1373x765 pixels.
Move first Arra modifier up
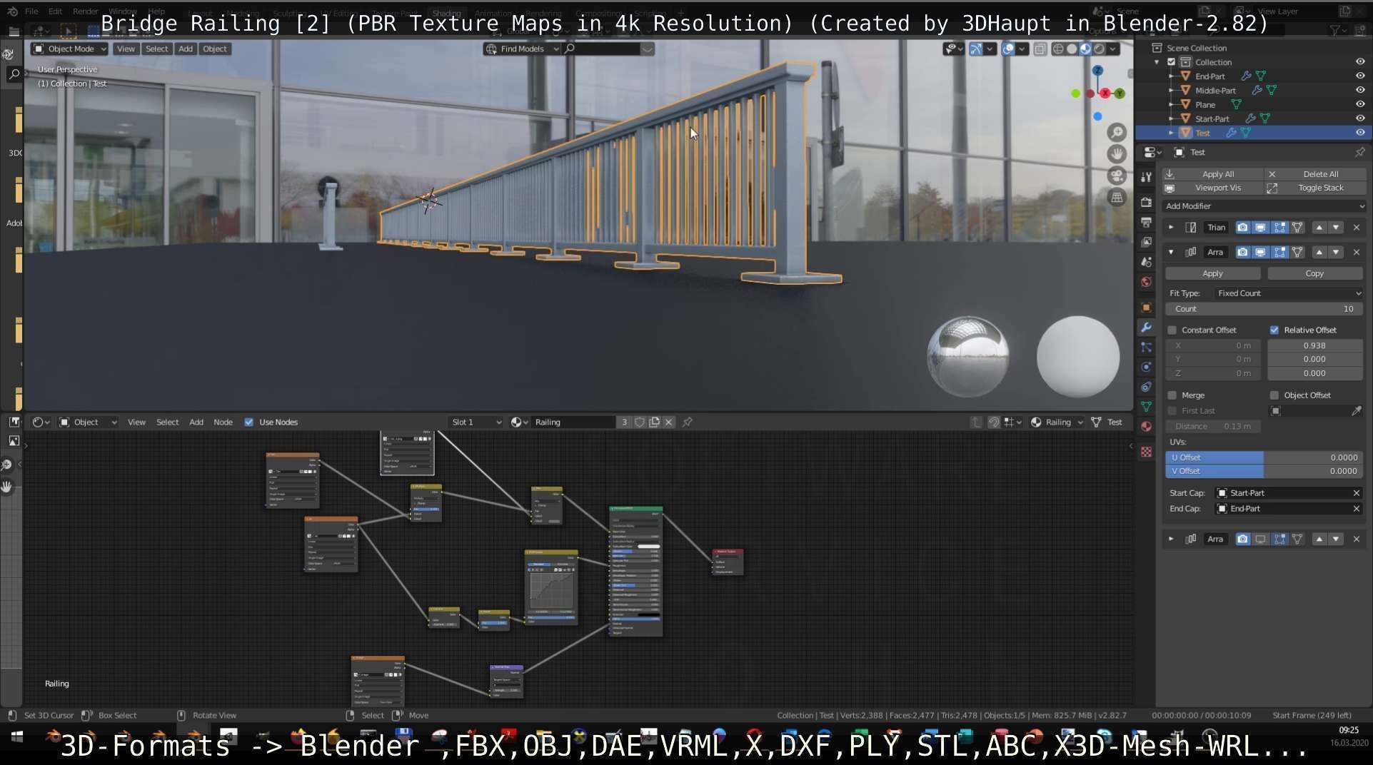1319,253
